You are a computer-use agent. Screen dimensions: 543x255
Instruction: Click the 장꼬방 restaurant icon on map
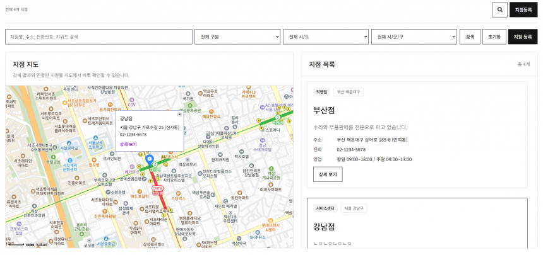point(94,160)
